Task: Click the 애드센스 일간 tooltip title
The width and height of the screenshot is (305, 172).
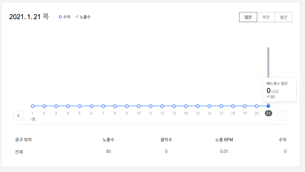Action: pyautogui.click(x=277, y=83)
